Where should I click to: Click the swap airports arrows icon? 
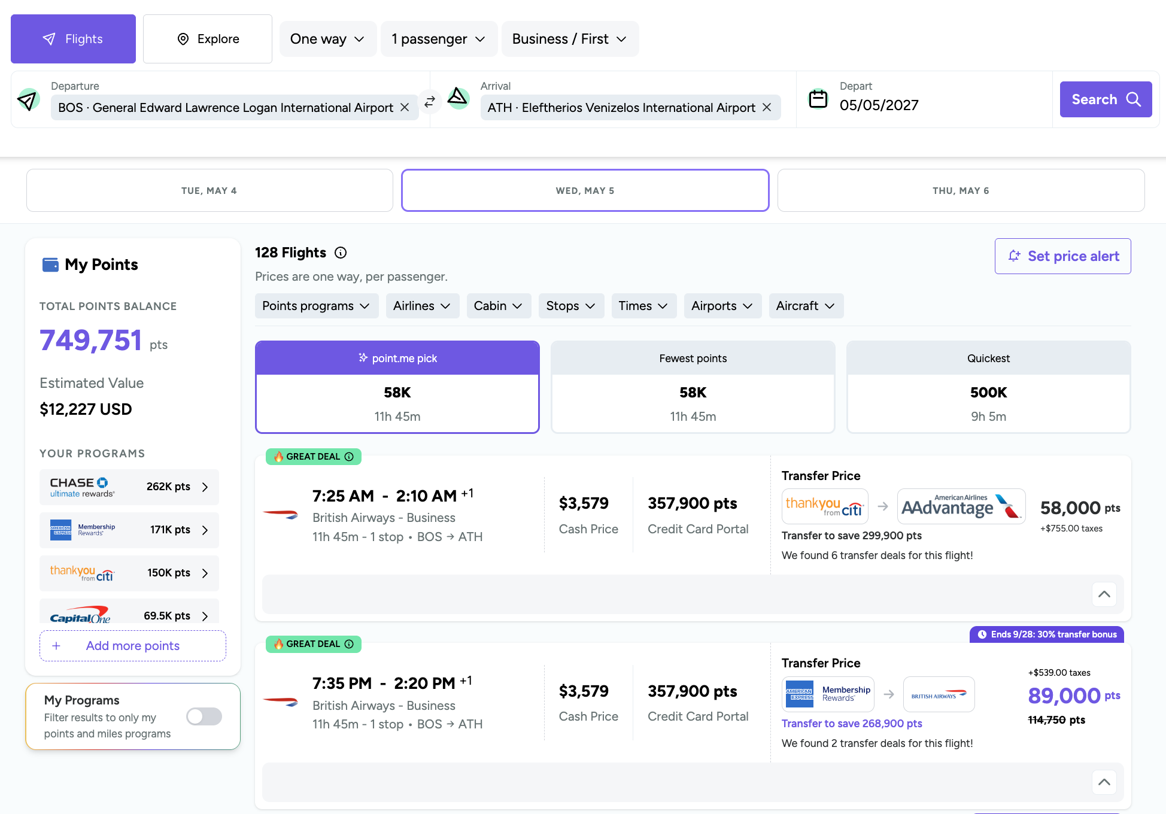click(430, 102)
